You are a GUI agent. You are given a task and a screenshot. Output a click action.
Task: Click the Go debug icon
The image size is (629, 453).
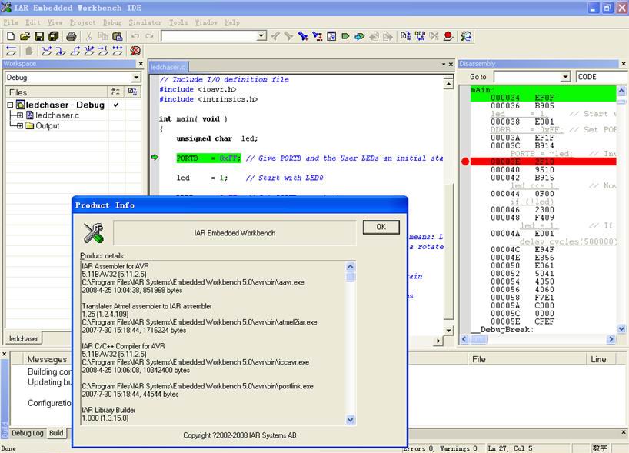[x=118, y=51]
